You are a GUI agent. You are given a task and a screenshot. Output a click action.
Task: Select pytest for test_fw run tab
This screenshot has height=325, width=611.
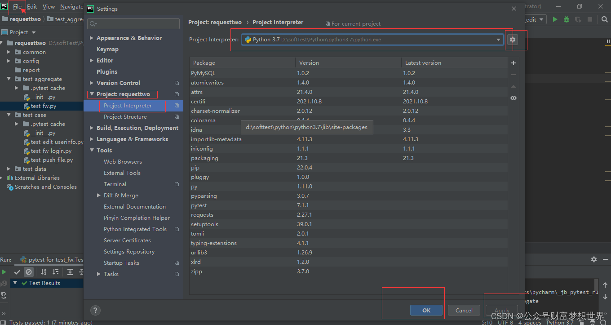point(52,260)
